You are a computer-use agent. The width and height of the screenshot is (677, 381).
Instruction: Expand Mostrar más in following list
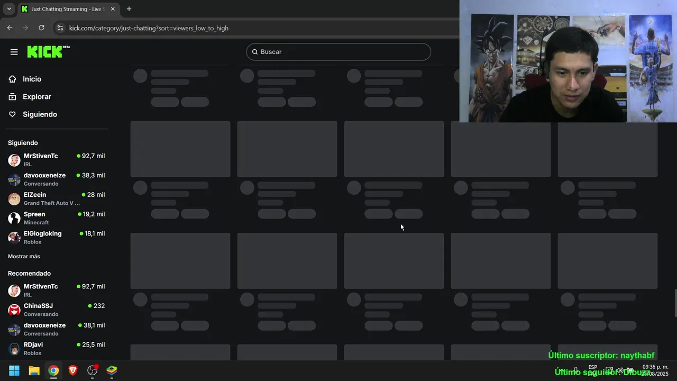tap(24, 257)
